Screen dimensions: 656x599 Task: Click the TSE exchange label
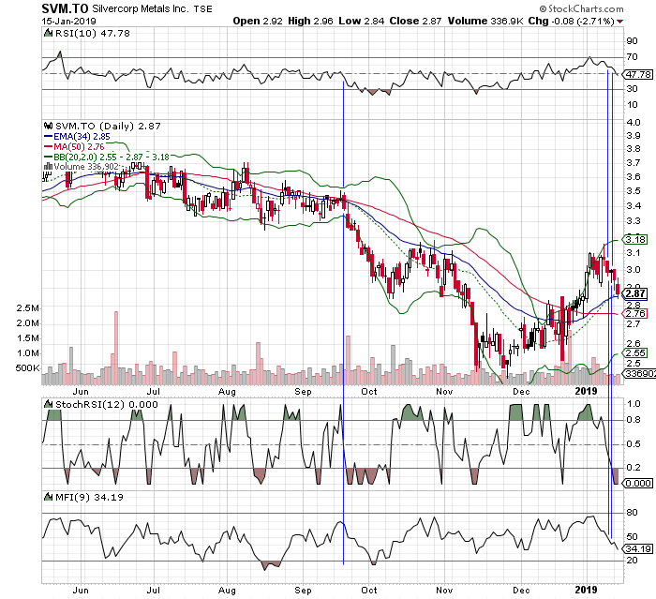tap(202, 8)
